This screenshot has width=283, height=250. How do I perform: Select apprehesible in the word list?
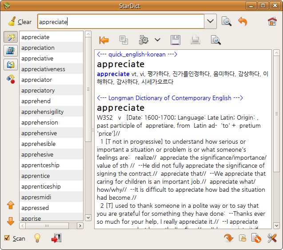(51, 144)
